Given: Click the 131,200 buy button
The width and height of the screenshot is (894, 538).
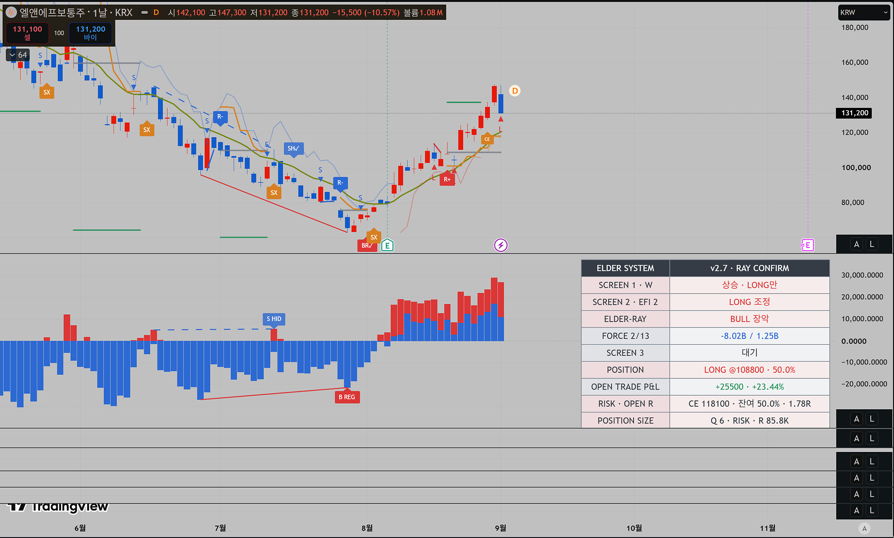Looking at the screenshot, I should click(90, 33).
